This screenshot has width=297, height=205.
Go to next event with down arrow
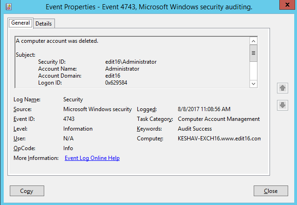point(283,105)
